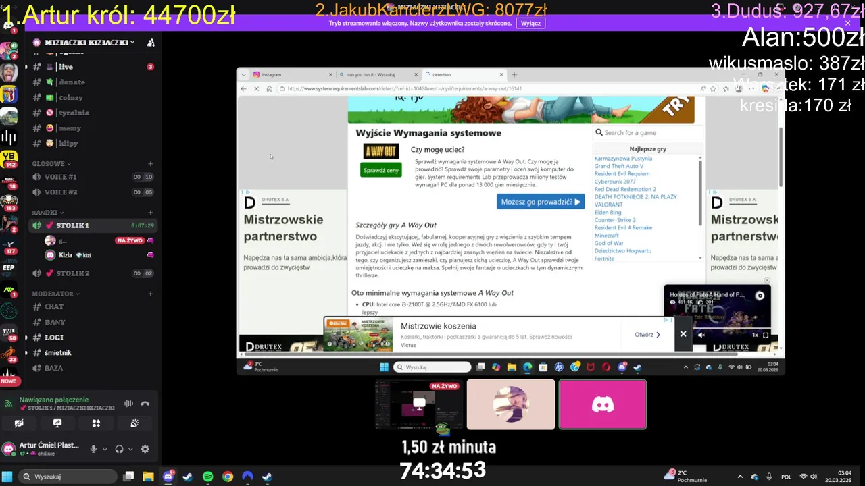
Task: Click the Windows Start button
Action: pos(7,477)
